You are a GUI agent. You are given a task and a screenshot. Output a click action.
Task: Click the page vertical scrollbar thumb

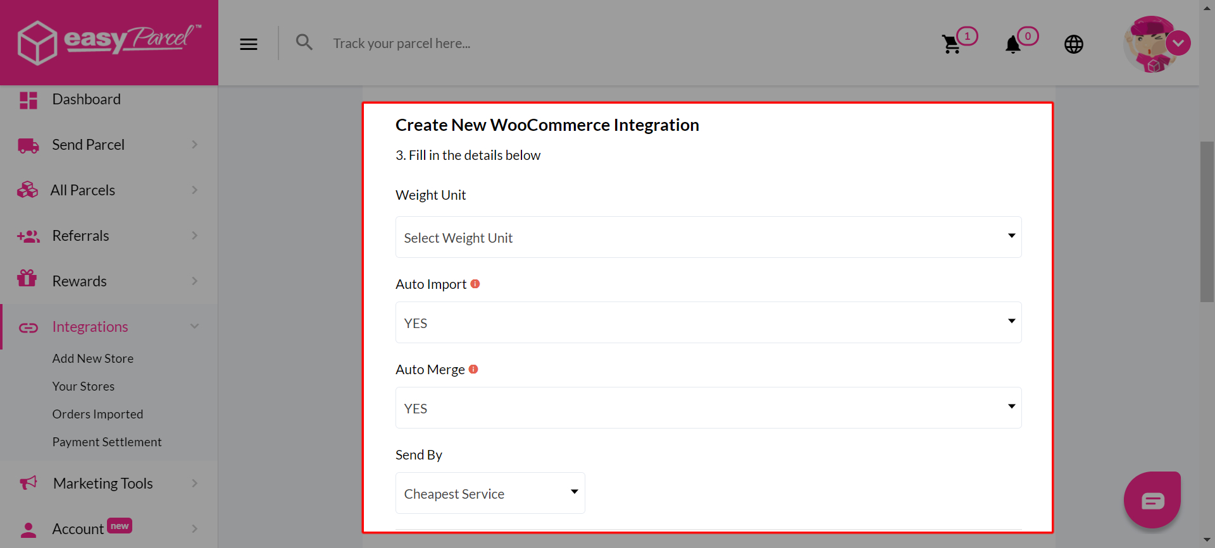coord(1207,221)
